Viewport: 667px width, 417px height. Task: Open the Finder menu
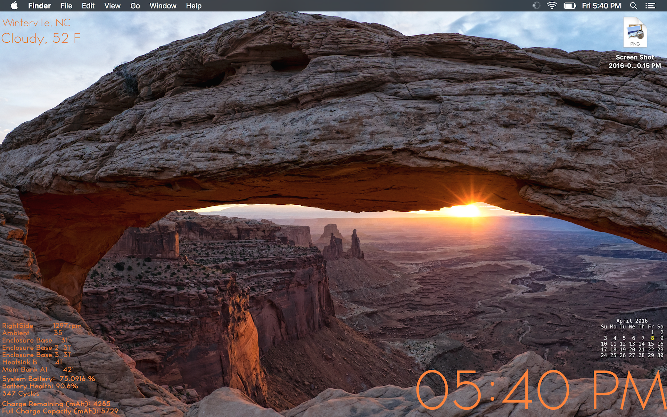[x=39, y=6]
